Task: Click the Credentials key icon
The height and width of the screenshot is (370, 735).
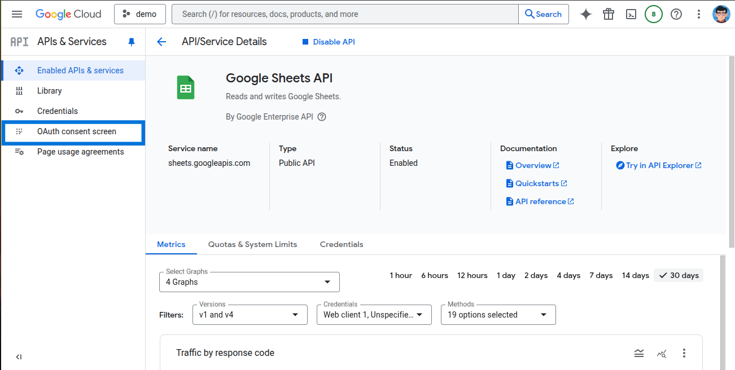Action: 19,111
